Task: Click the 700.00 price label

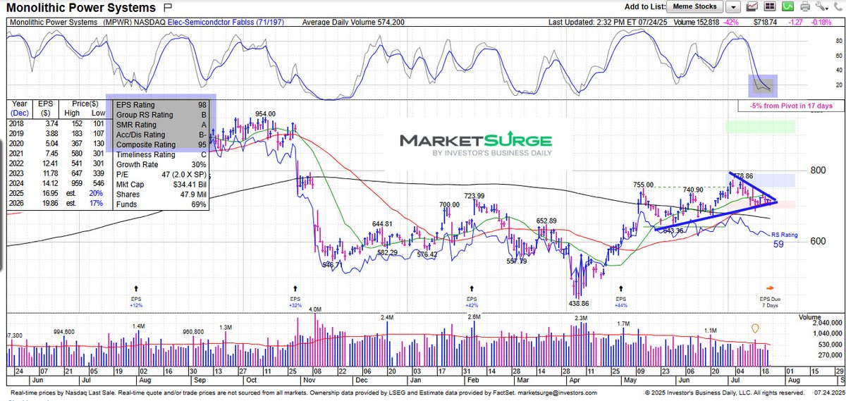Action: pos(448,204)
